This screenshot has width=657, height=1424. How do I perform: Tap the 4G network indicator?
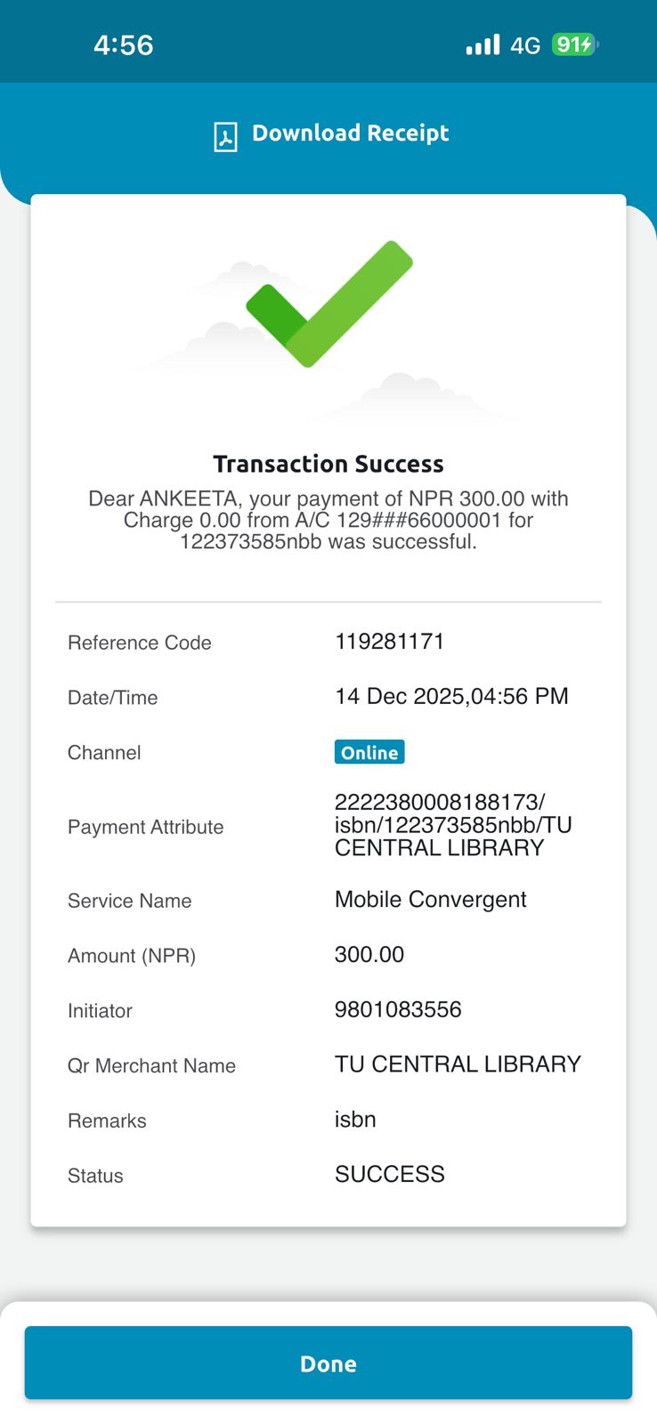tap(525, 45)
